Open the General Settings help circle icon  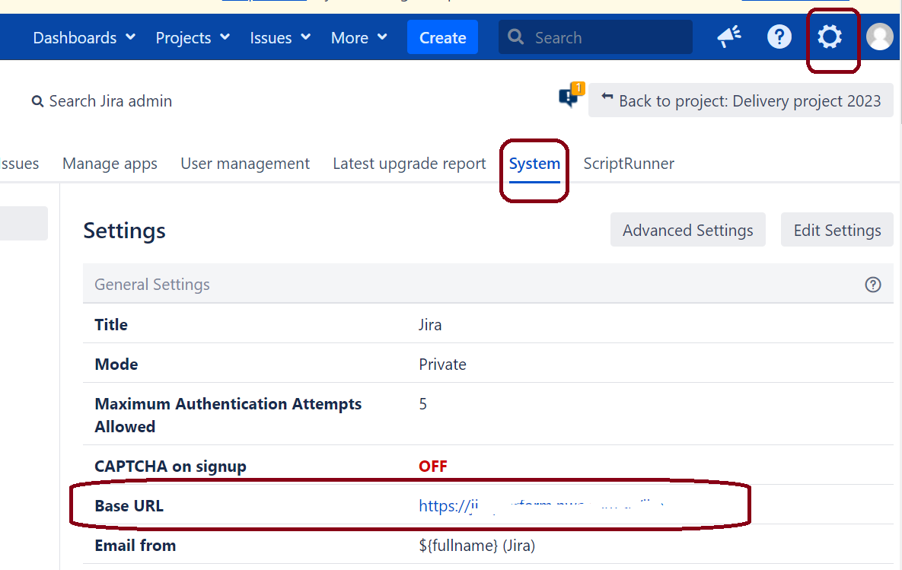(873, 285)
